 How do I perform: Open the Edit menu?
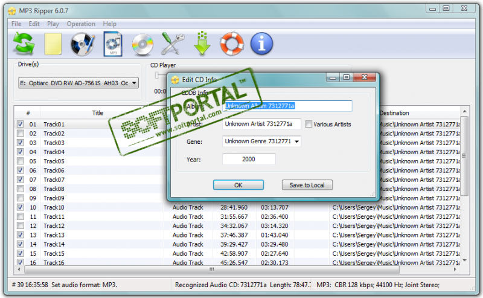[x=34, y=24]
